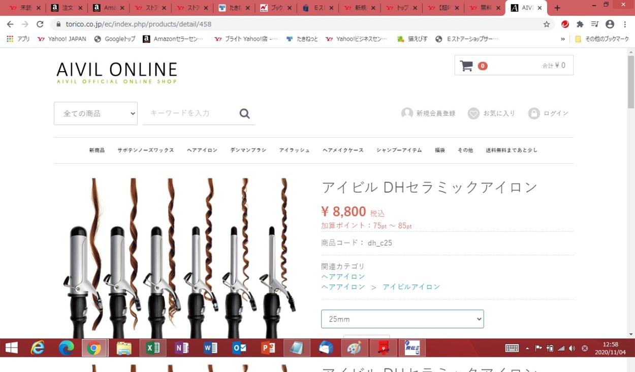Open the ヘアアイロン menu item
Screen dimensions: 635x372
click(202, 150)
